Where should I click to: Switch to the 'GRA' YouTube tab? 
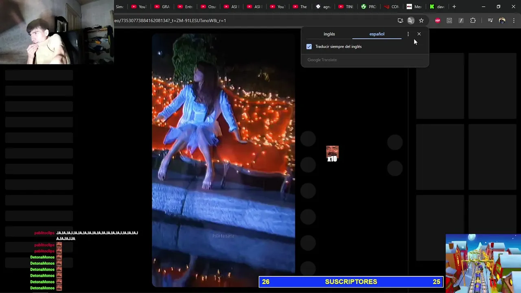click(x=162, y=7)
